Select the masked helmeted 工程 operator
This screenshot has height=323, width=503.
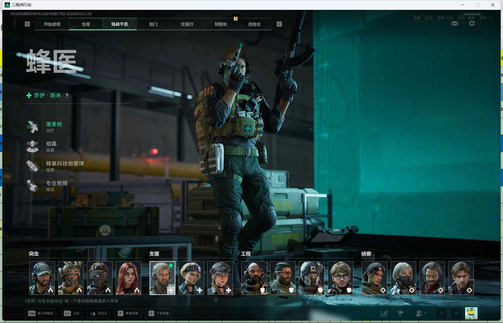click(x=312, y=278)
